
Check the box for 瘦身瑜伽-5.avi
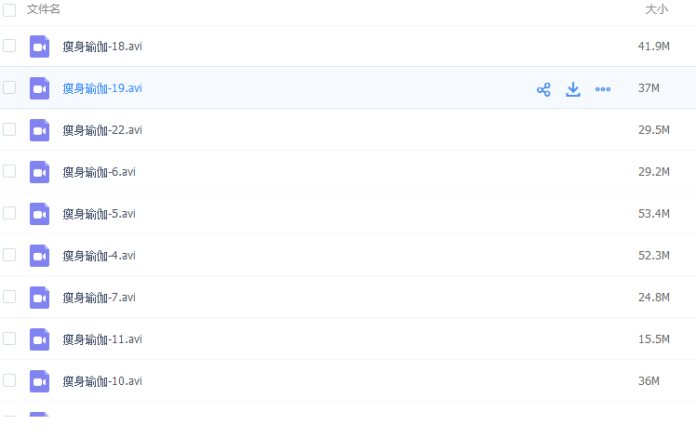click(9, 213)
